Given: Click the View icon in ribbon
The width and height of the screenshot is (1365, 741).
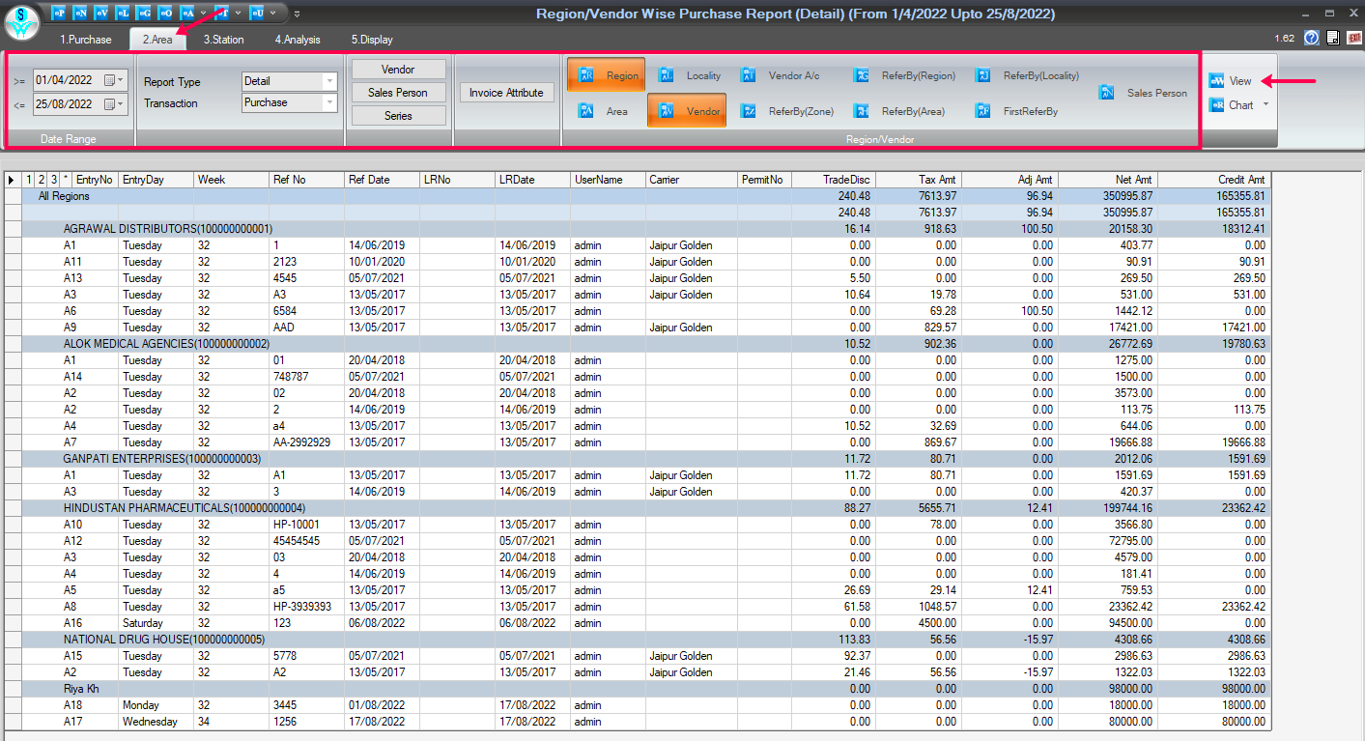Looking at the screenshot, I should click(x=1216, y=81).
